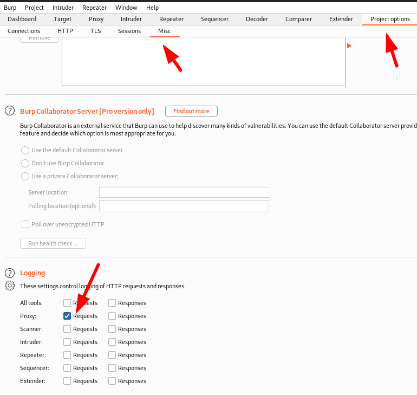Enable Sequencer Responses logging
Screen dimensions: 417x395
[x=112, y=368]
